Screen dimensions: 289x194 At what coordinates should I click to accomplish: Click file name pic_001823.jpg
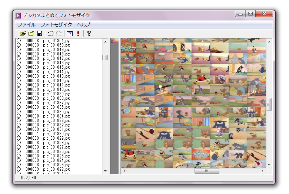[x=56, y=165]
